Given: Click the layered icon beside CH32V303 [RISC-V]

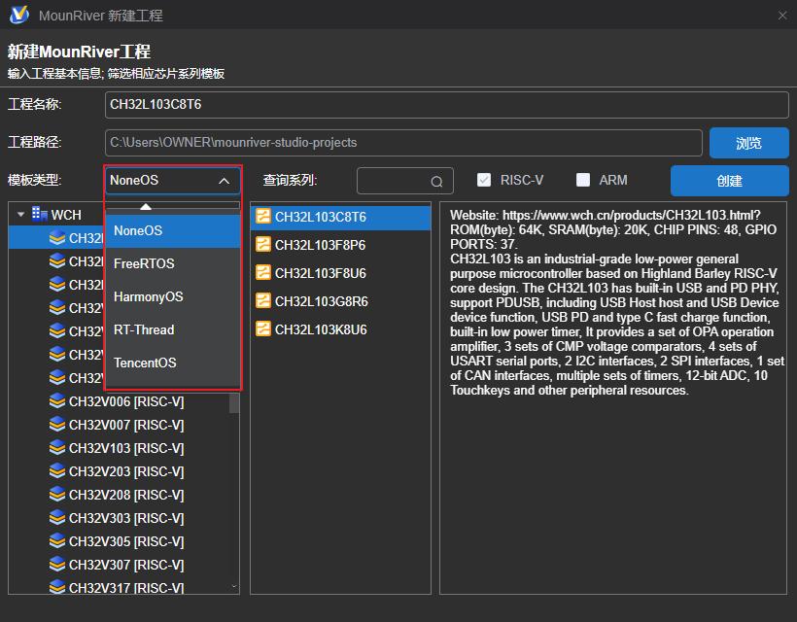Looking at the screenshot, I should click(x=57, y=518).
